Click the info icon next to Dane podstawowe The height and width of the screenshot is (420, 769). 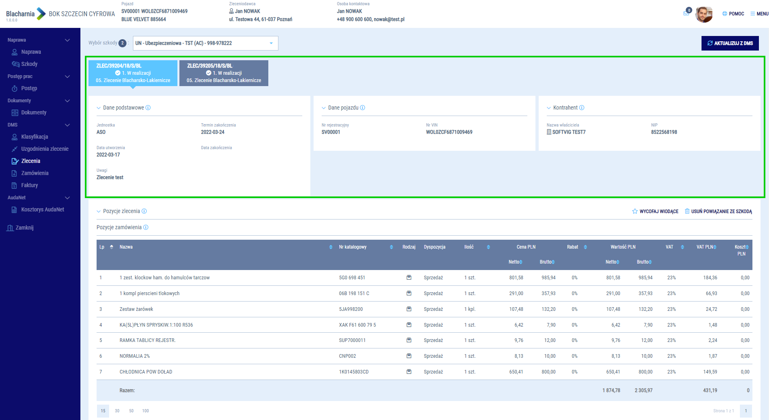pyautogui.click(x=148, y=108)
